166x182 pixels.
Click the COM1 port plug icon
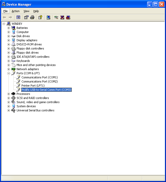(x=18, y=77)
